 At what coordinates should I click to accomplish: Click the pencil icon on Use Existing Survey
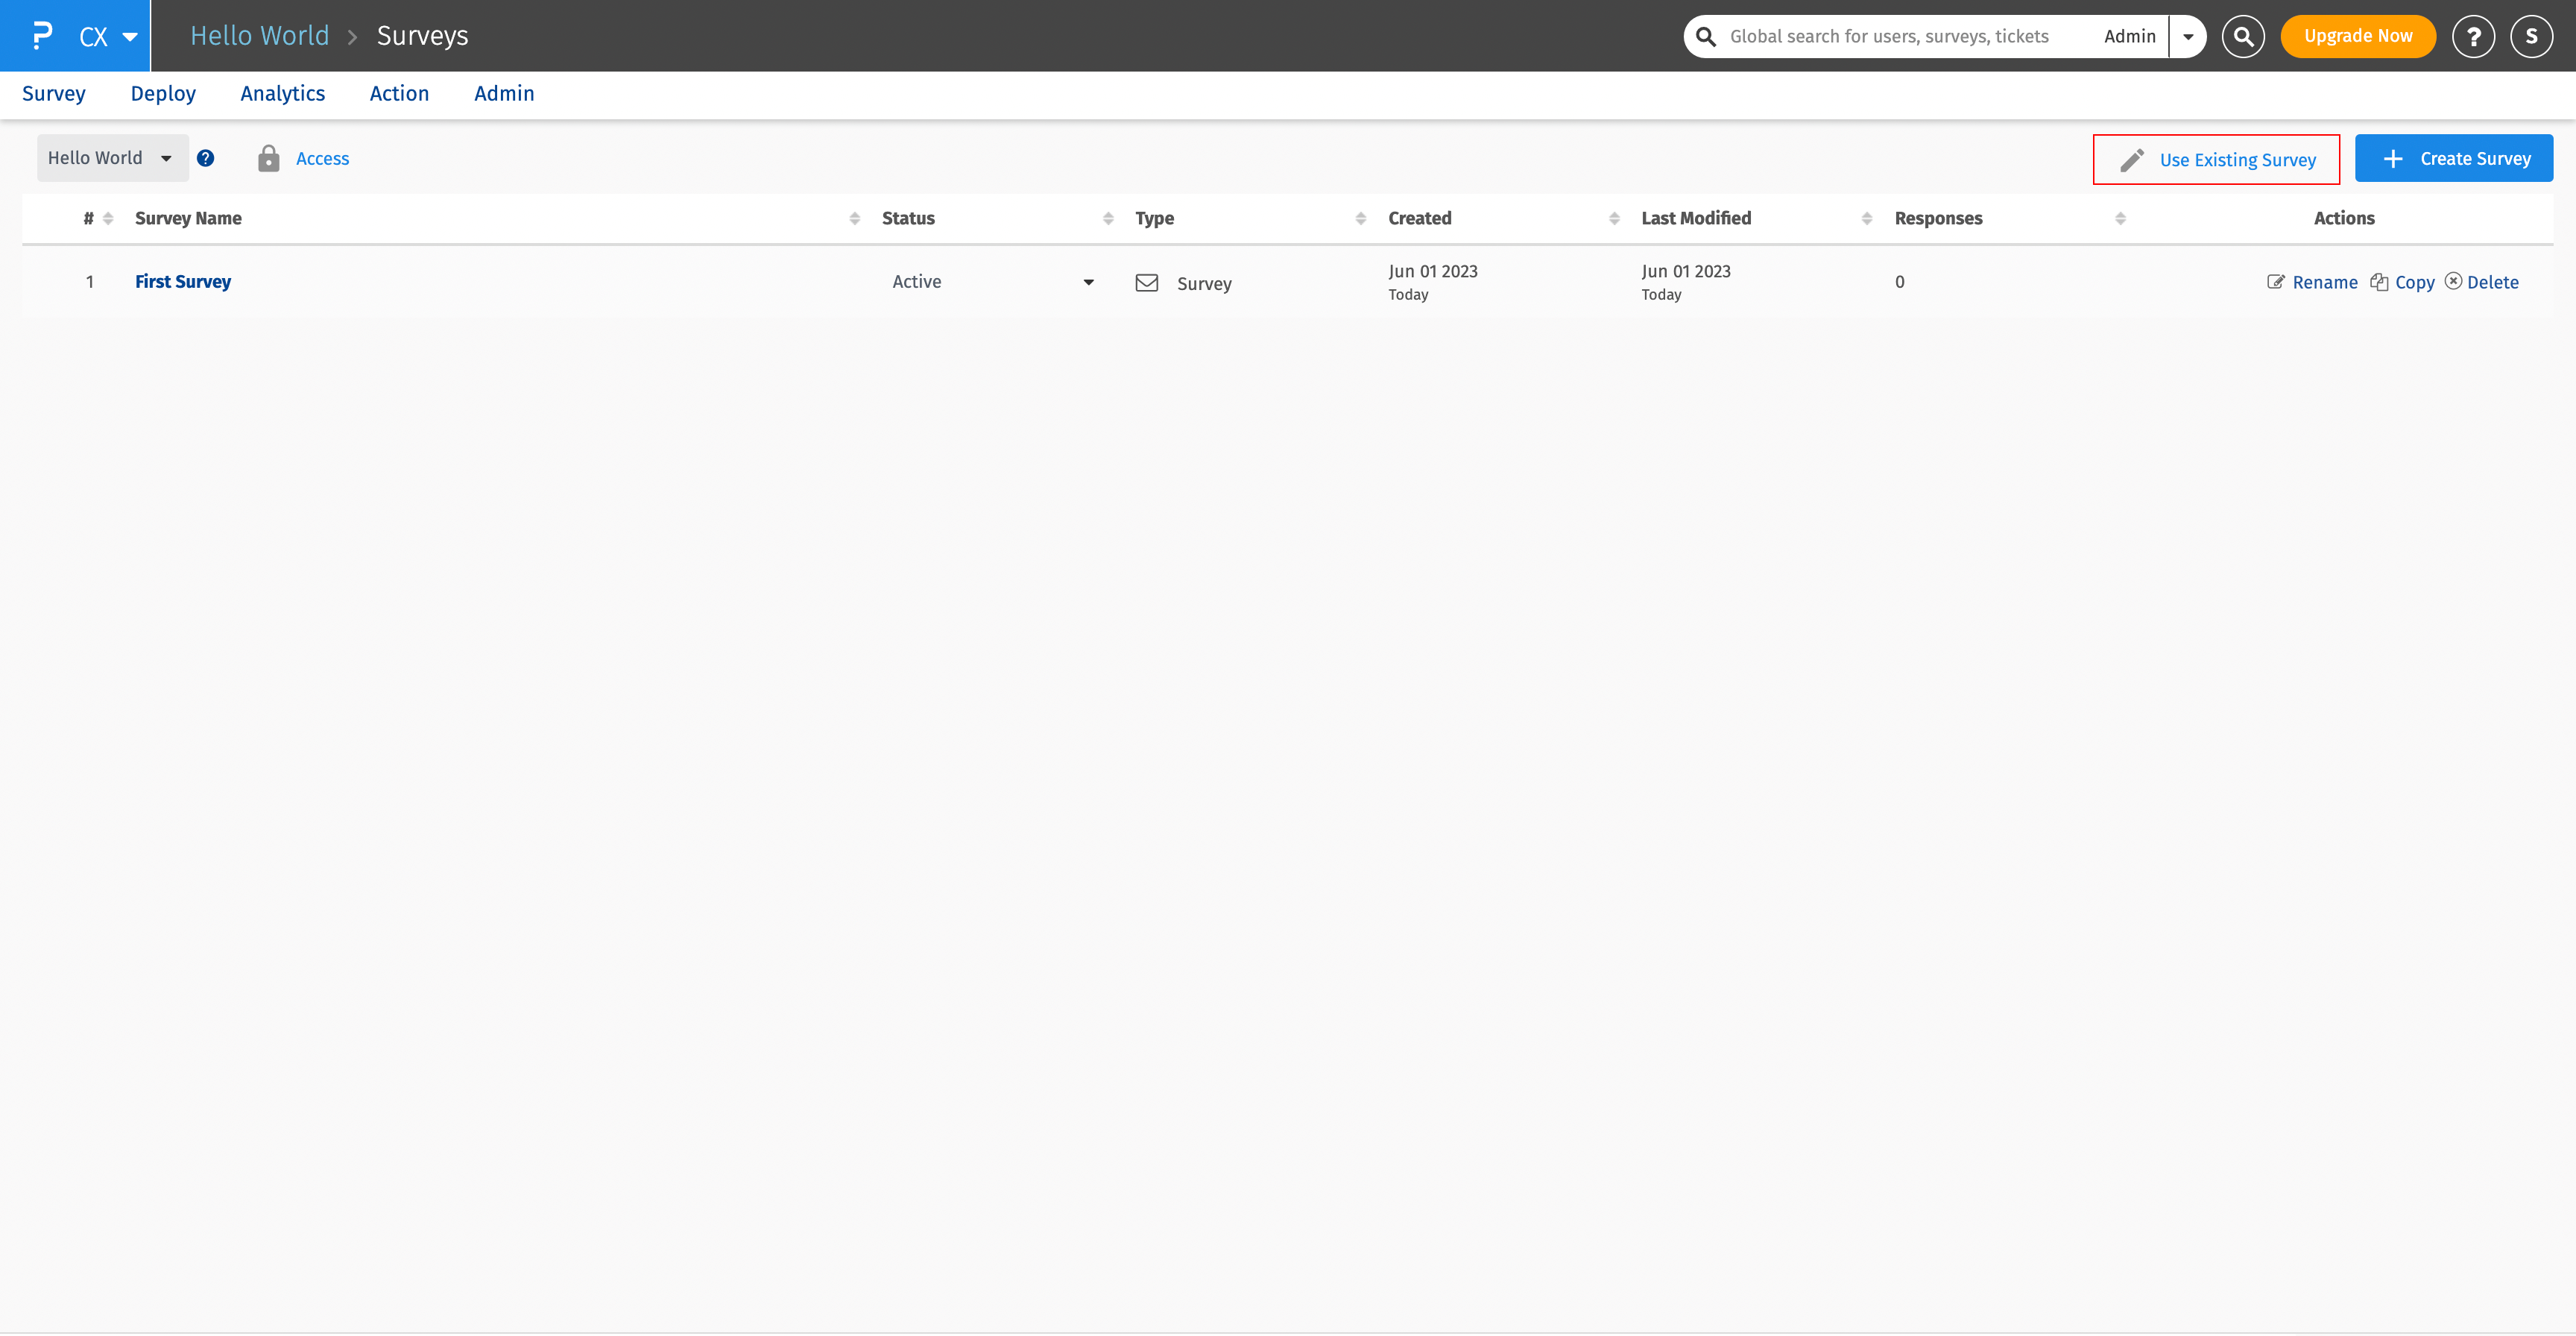click(x=2134, y=158)
